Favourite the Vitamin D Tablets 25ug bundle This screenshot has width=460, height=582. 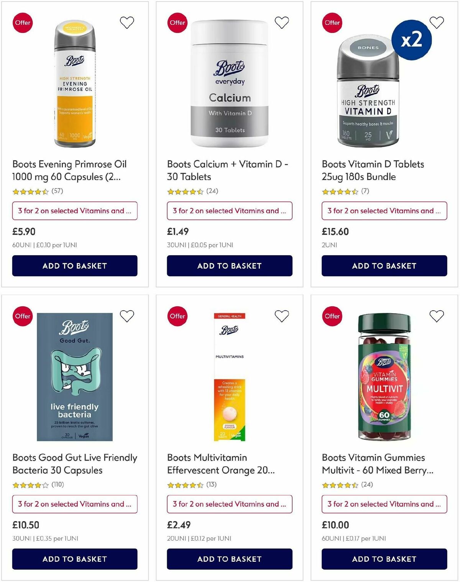click(437, 22)
